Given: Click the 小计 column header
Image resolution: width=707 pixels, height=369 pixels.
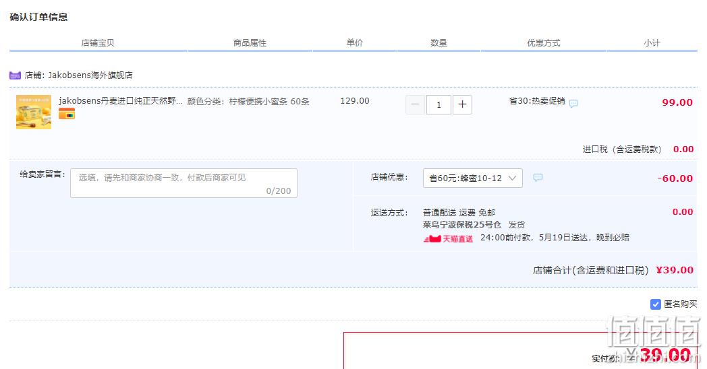Looking at the screenshot, I should 652,42.
